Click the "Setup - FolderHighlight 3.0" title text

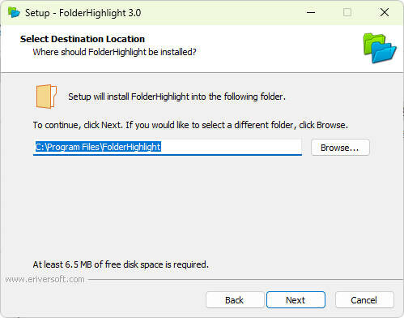click(83, 13)
